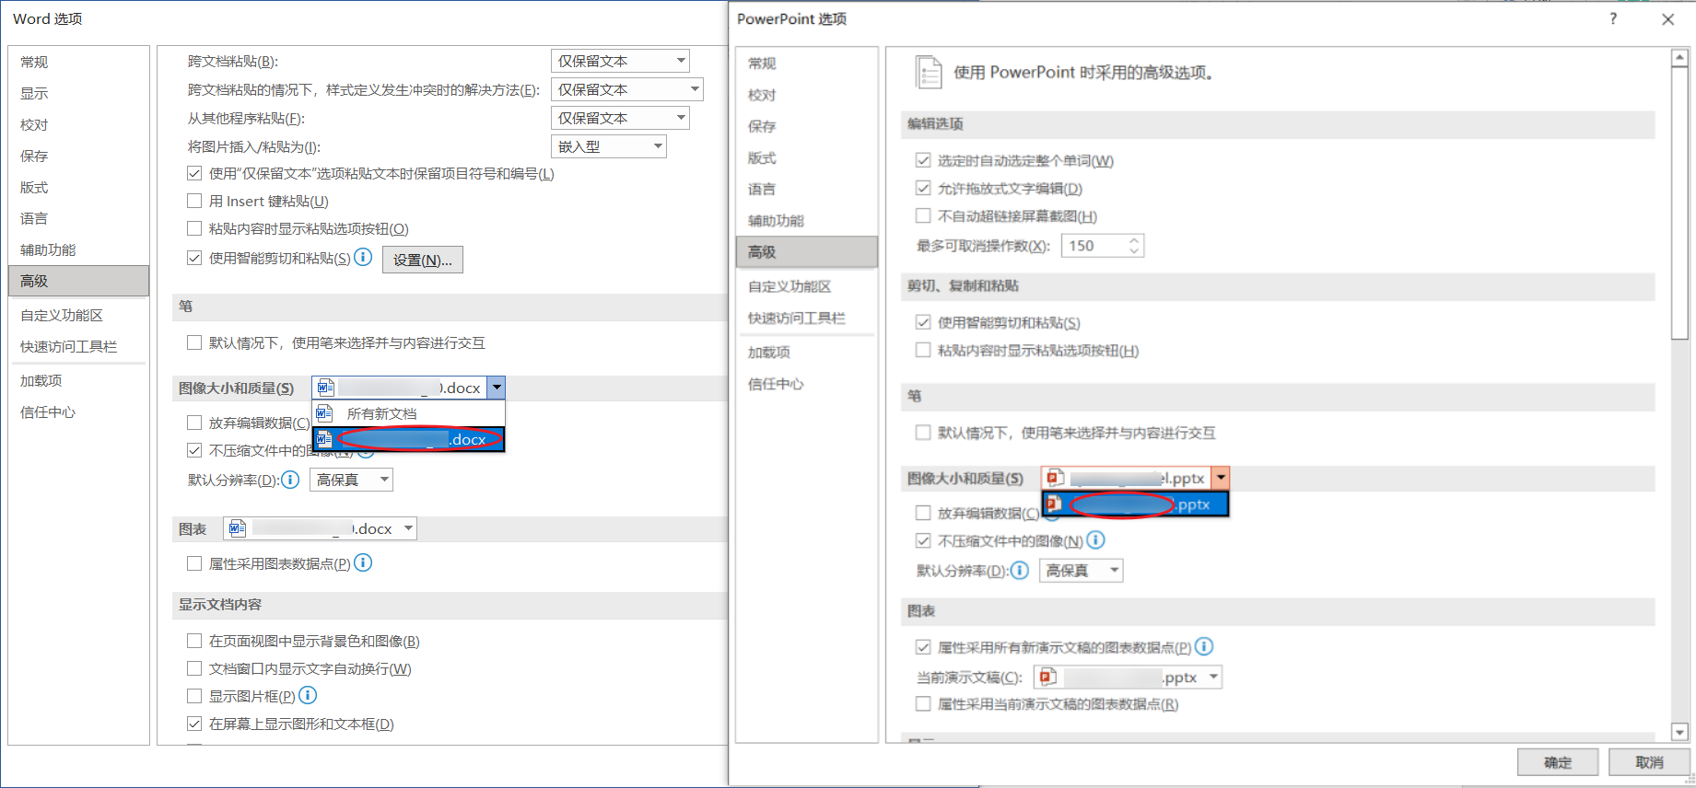Screen dimensions: 1696x788
Task: Open Word options 语言 category
Action: click(78, 218)
